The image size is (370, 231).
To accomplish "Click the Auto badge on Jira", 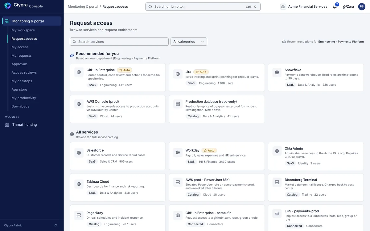I will 201,72.
